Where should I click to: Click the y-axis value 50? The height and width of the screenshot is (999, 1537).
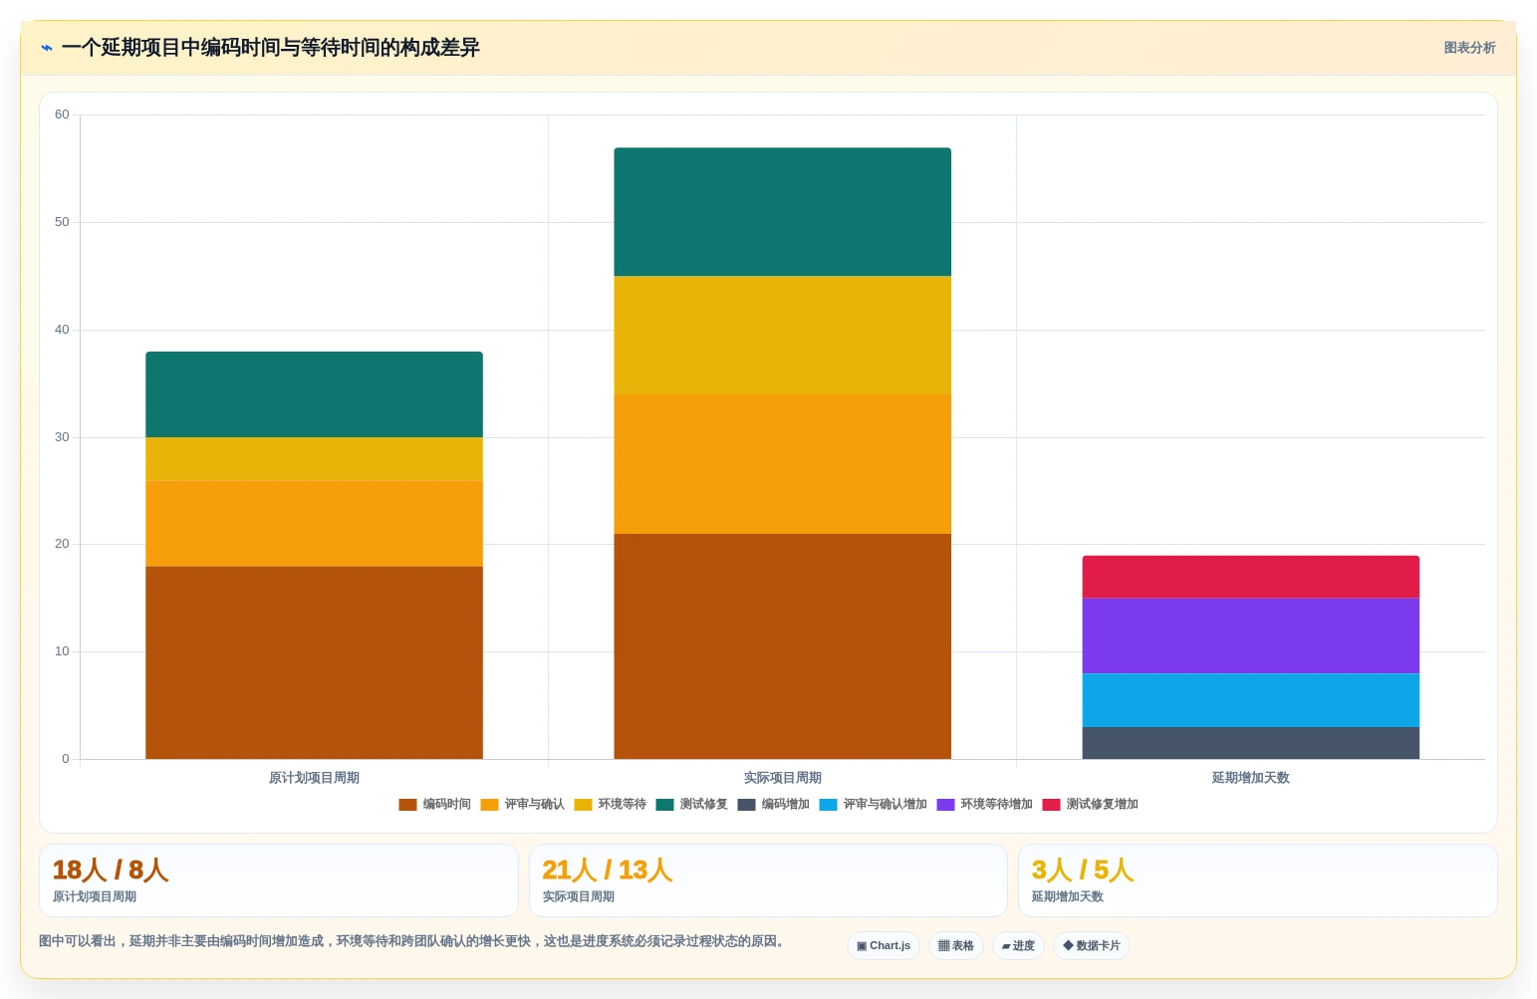(x=62, y=222)
